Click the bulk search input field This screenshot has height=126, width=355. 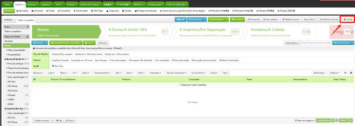click(x=316, y=43)
